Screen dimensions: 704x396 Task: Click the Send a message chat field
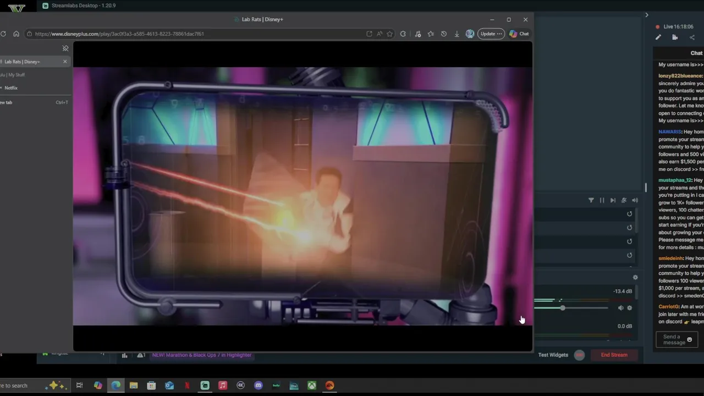click(676, 340)
